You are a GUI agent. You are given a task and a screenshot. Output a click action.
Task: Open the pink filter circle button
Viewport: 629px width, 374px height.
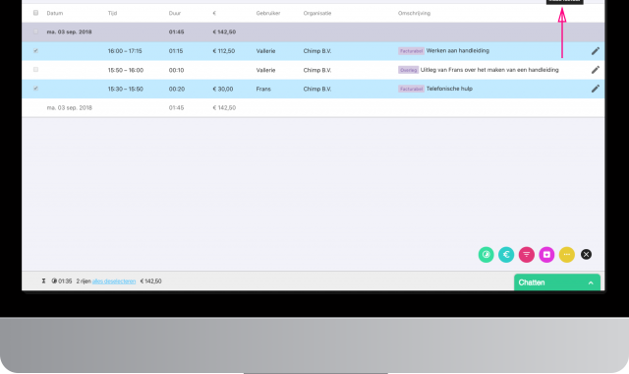pyautogui.click(x=527, y=254)
